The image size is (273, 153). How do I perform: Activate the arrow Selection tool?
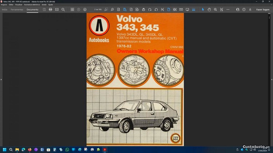203,9
